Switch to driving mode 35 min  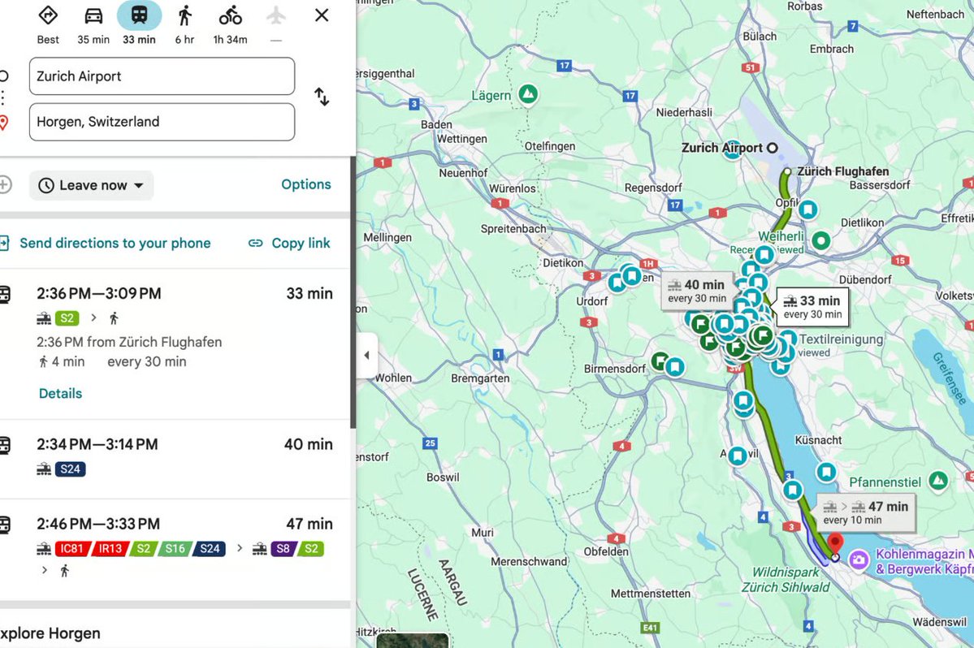click(x=93, y=25)
